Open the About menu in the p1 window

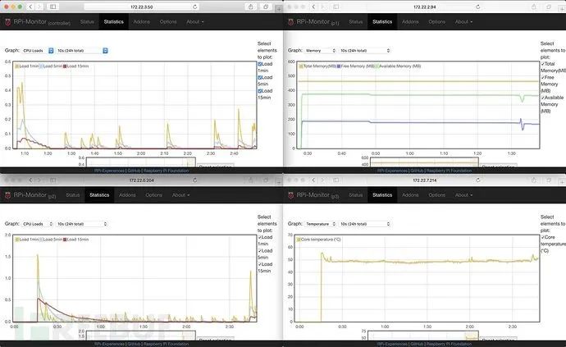(463, 21)
